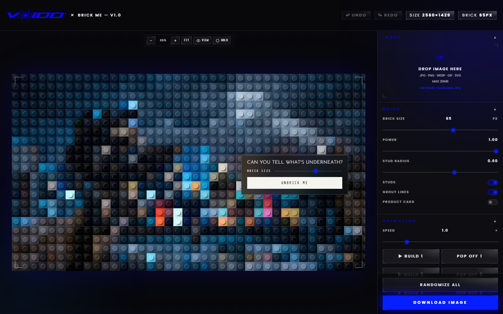
Task: Click the HOLD button in canvas toolbar
Action: point(222,40)
